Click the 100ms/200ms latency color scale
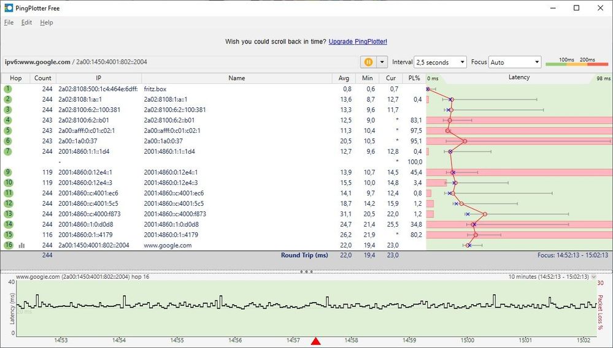 point(577,62)
